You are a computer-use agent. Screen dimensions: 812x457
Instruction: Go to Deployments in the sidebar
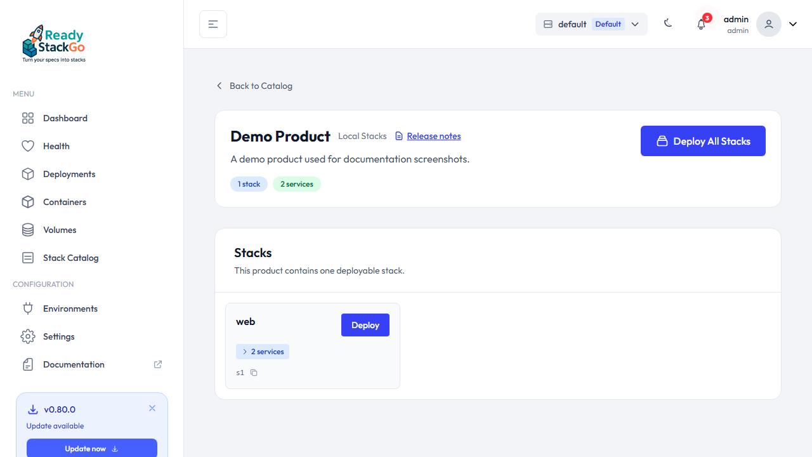(92, 174)
